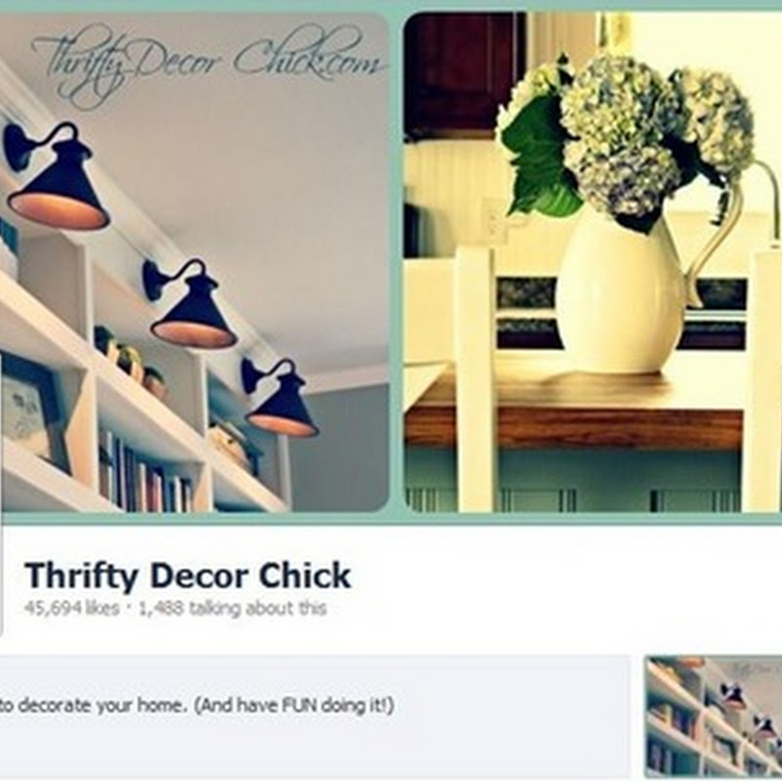Image resolution: width=782 pixels, height=782 pixels.
Task: Open the 1,488 talking about this stat
Action: 233,608
